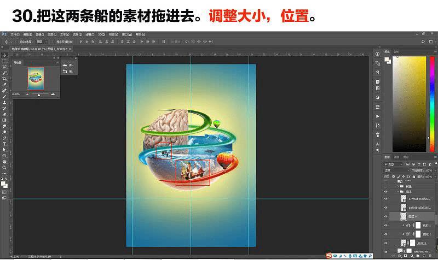
Task: Open the Add layer style fx button
Action: (x=400, y=256)
